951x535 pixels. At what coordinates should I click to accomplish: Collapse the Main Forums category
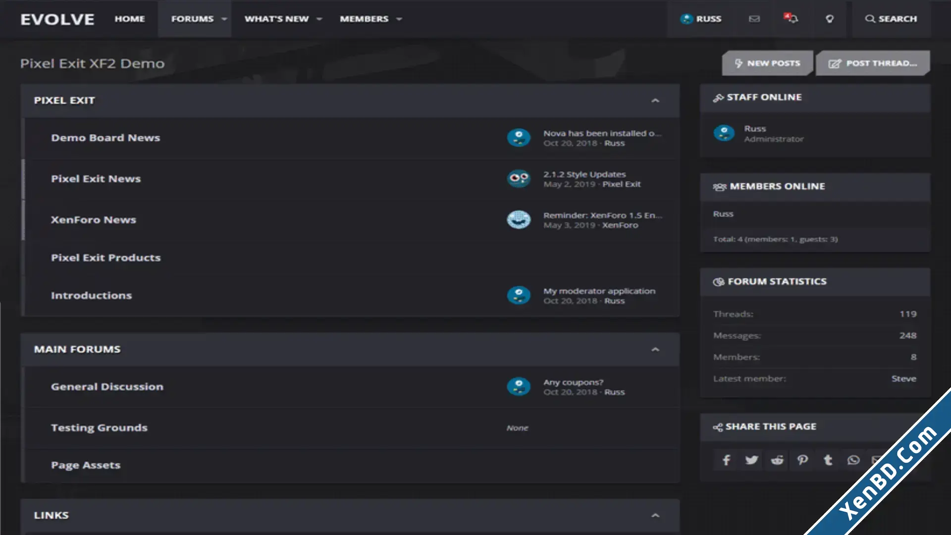tap(655, 350)
